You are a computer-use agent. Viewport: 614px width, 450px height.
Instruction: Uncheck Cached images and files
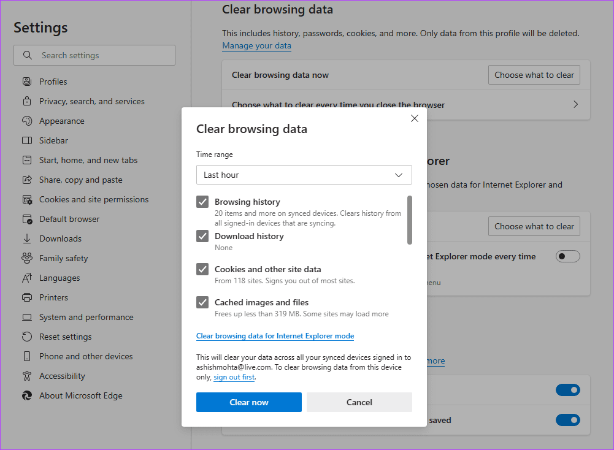click(x=202, y=302)
